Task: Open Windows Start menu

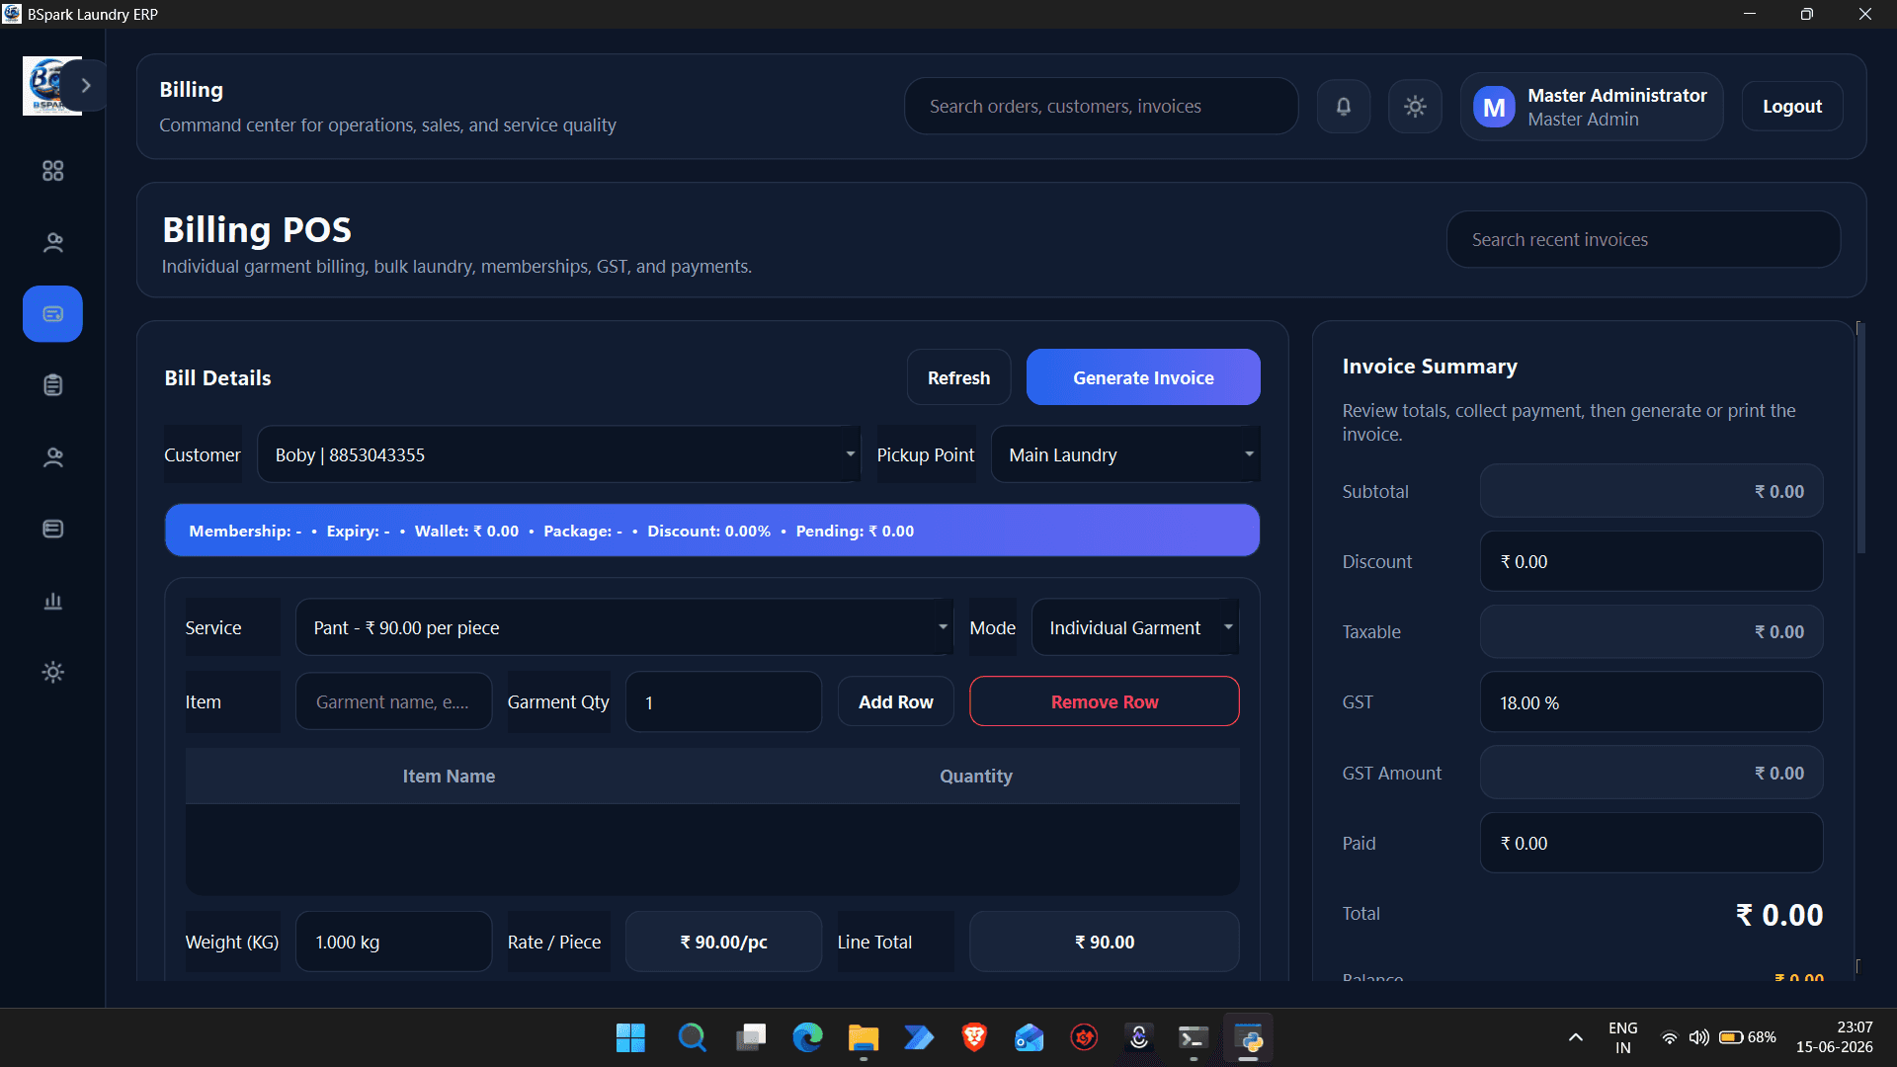Action: tap(630, 1037)
